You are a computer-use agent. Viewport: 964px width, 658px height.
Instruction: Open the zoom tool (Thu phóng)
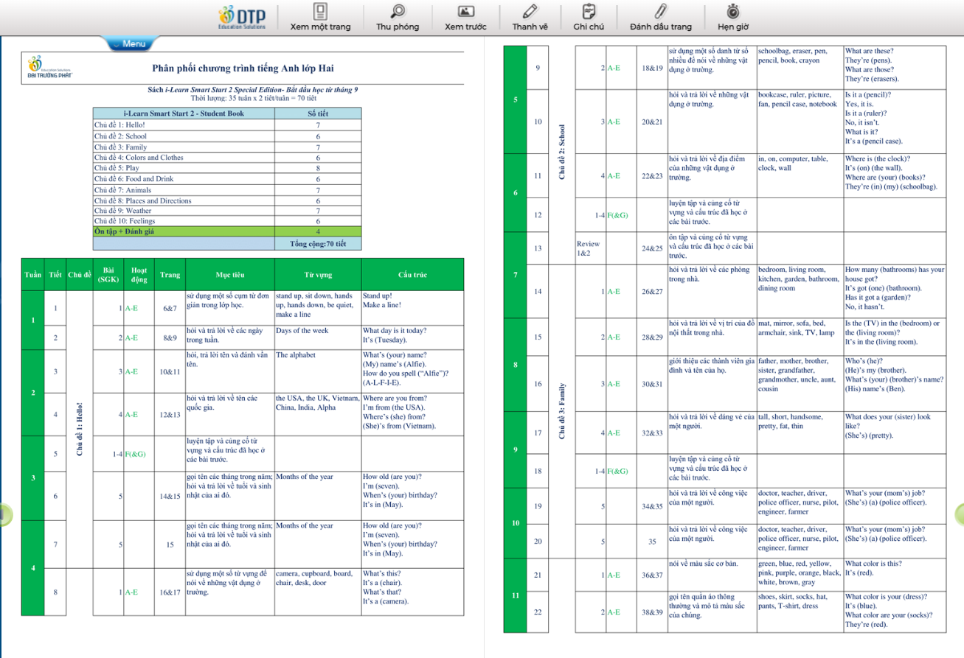point(398,18)
